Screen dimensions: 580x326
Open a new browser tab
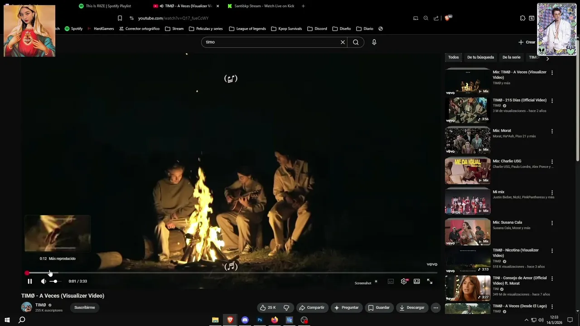tap(303, 6)
